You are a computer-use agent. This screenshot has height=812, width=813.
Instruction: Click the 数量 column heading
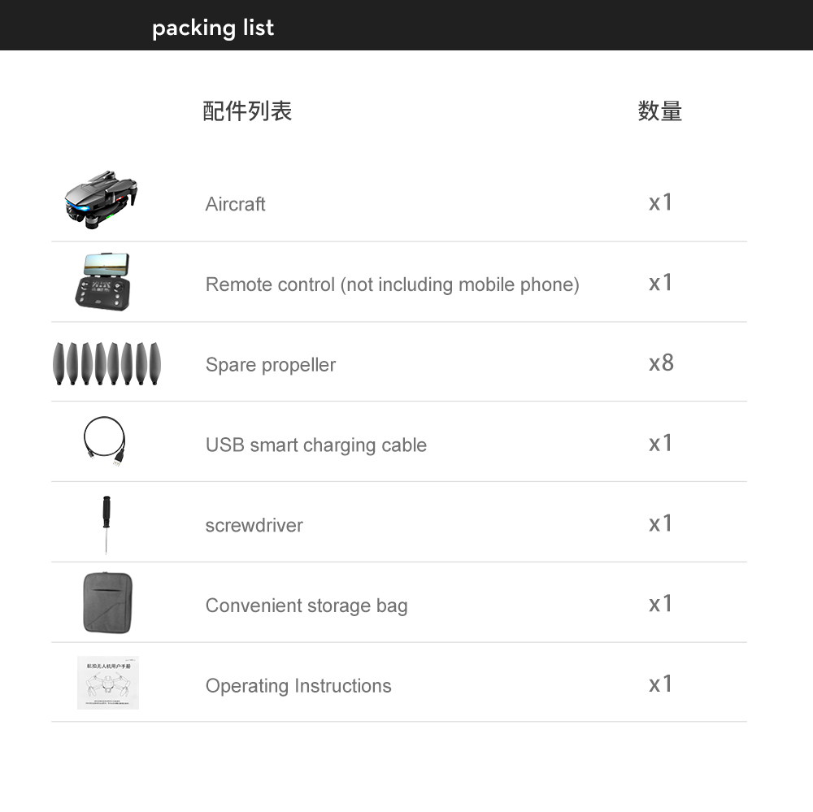pos(660,111)
